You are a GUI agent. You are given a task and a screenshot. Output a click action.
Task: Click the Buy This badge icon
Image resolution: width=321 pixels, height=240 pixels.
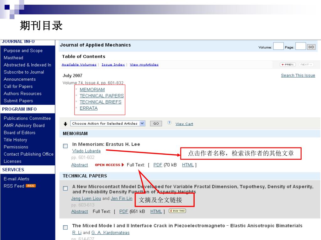coord(177,211)
